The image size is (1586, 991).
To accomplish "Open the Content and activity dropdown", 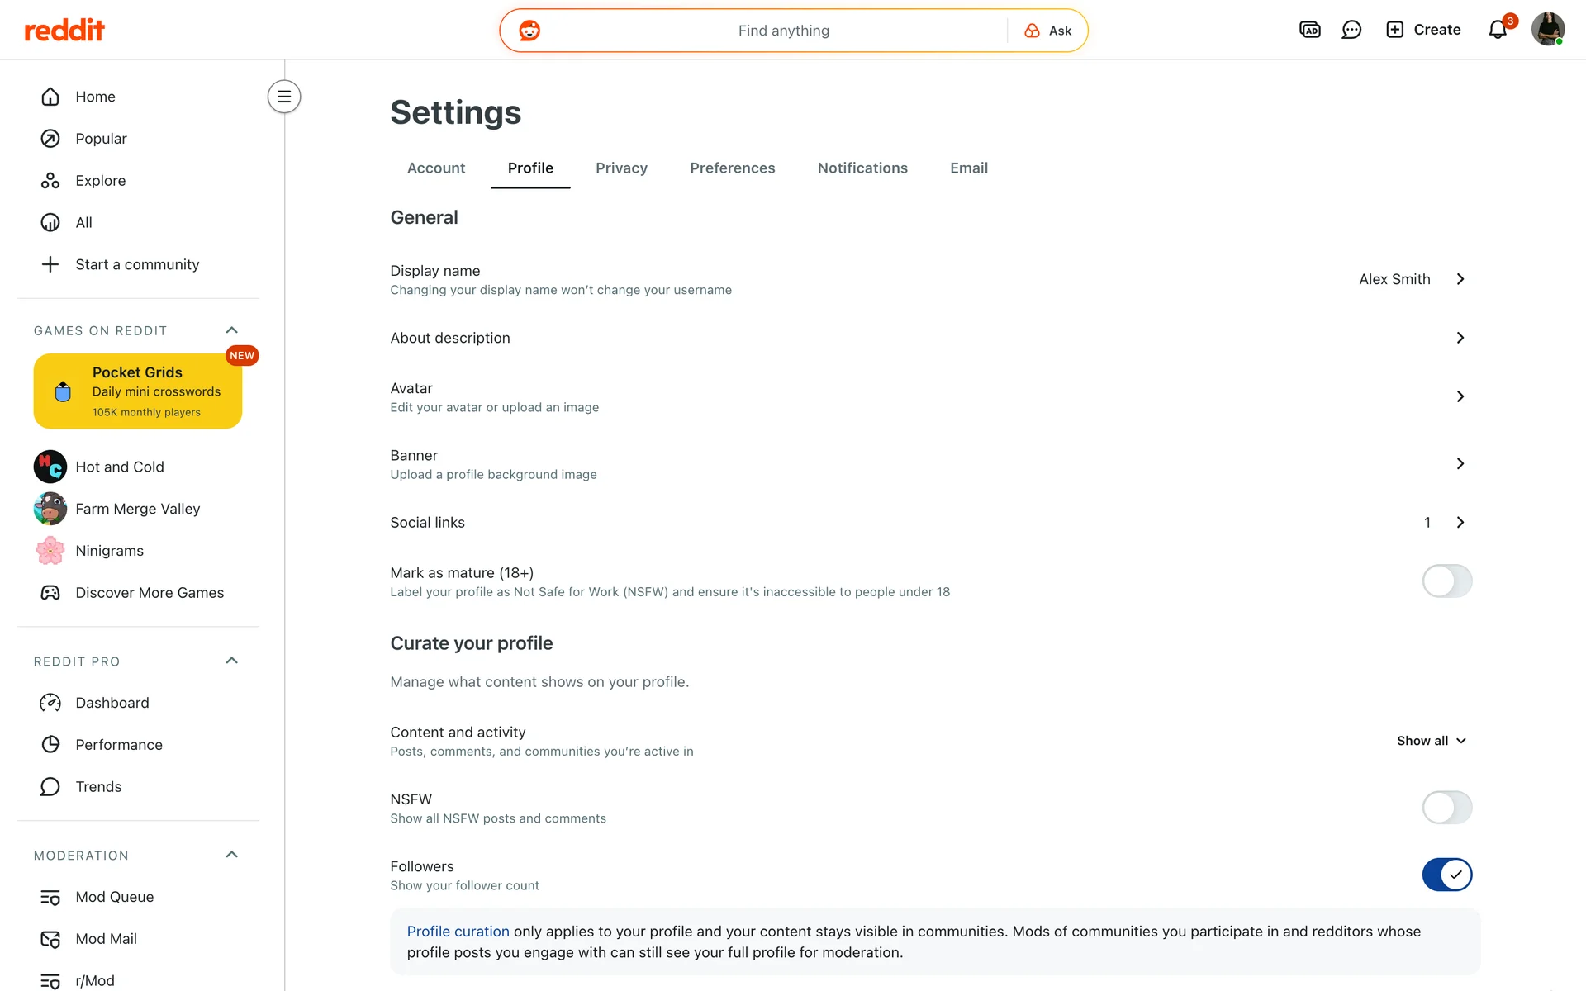I will click(x=1431, y=741).
